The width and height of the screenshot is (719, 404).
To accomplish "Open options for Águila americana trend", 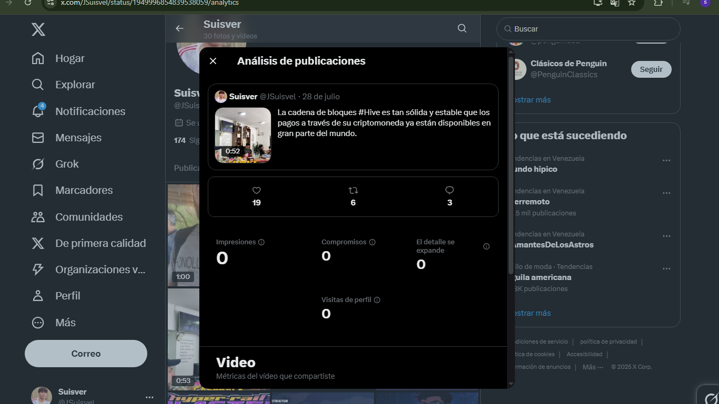I will pos(666,268).
